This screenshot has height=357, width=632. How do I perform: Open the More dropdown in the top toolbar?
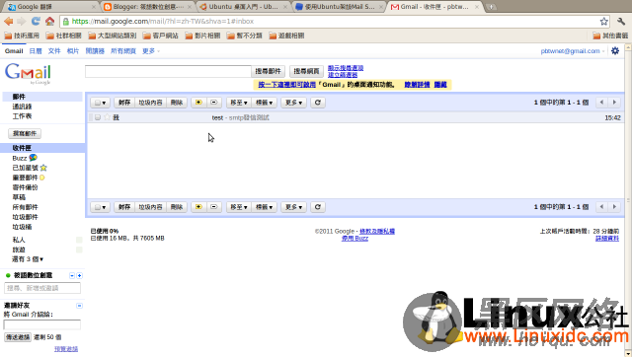coord(293,103)
